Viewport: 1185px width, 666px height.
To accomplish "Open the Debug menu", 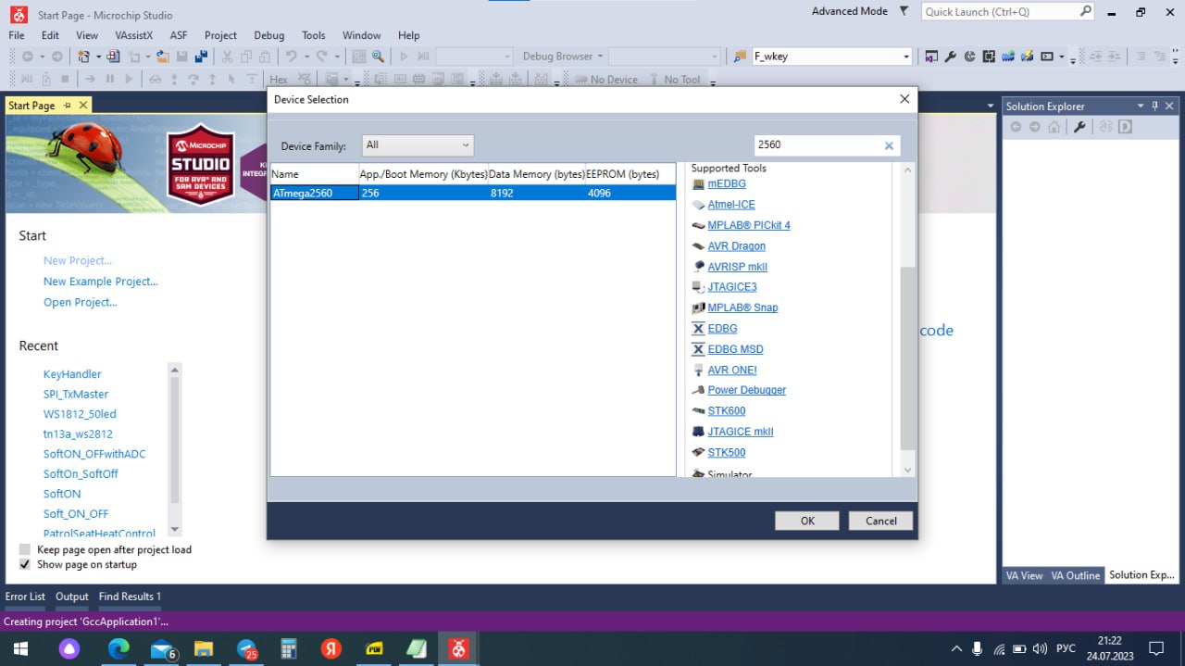I will click(x=269, y=35).
